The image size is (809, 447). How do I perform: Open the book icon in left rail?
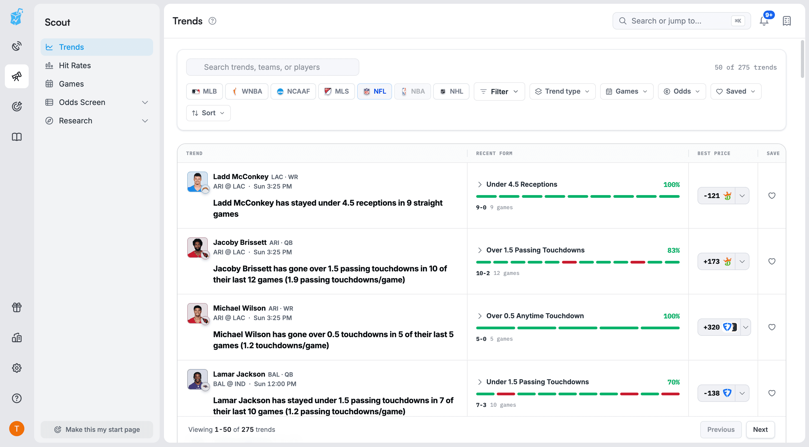pyautogui.click(x=17, y=137)
